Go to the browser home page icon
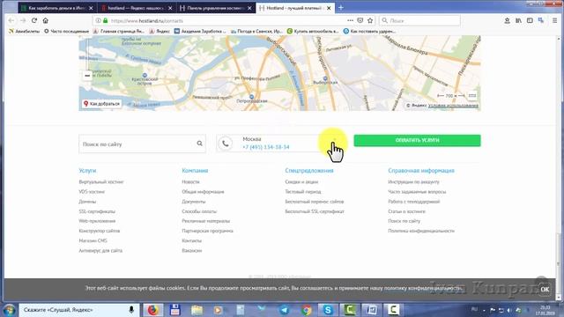 (45, 21)
